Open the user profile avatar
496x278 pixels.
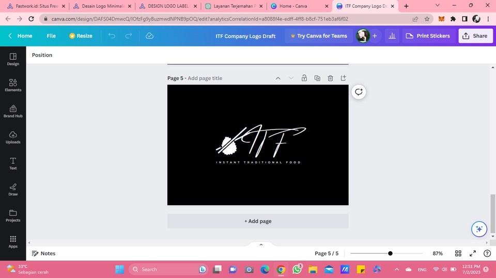point(363,36)
